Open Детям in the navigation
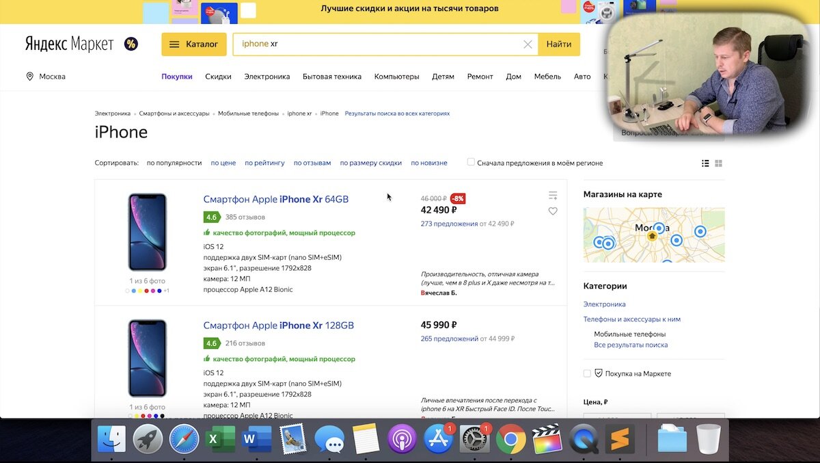The height and width of the screenshot is (463, 820). coord(443,77)
